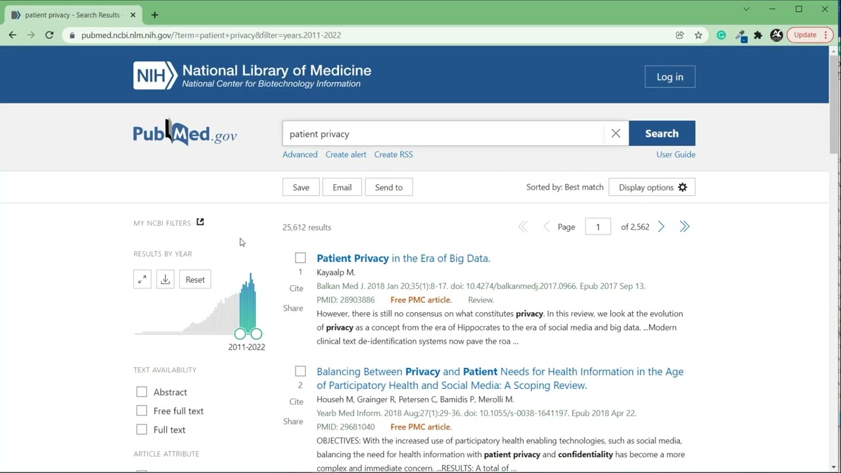The height and width of the screenshot is (473, 841).
Task: Open a new browser tab with plus
Action: click(154, 14)
